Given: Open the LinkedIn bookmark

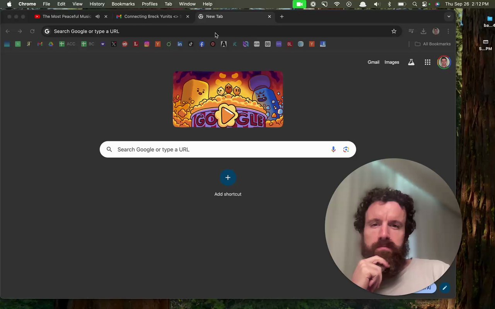Looking at the screenshot, I should [180, 44].
